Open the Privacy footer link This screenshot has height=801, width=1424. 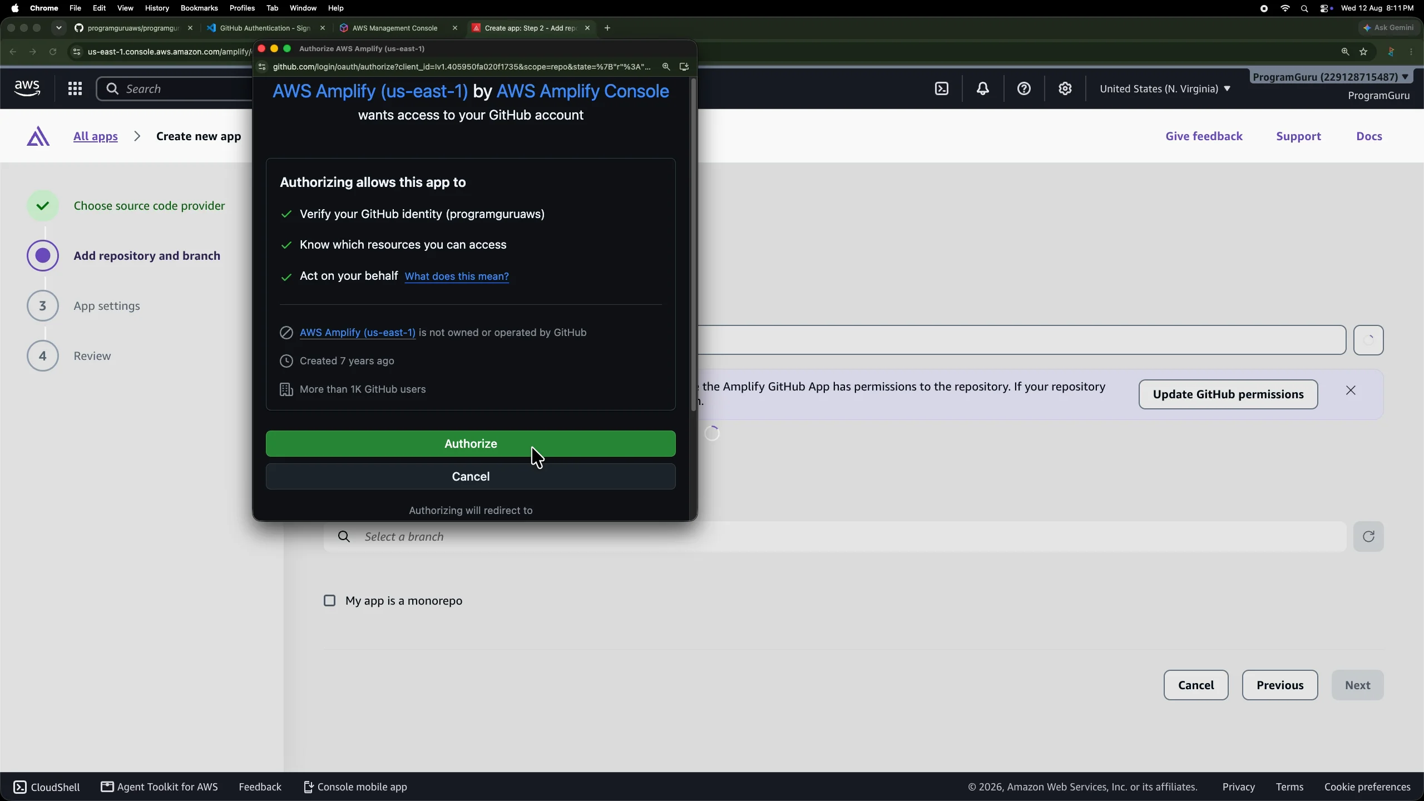(x=1238, y=787)
